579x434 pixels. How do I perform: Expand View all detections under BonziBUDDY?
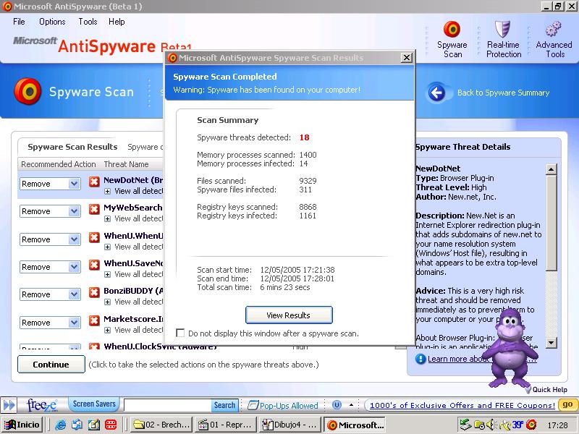click(x=107, y=302)
